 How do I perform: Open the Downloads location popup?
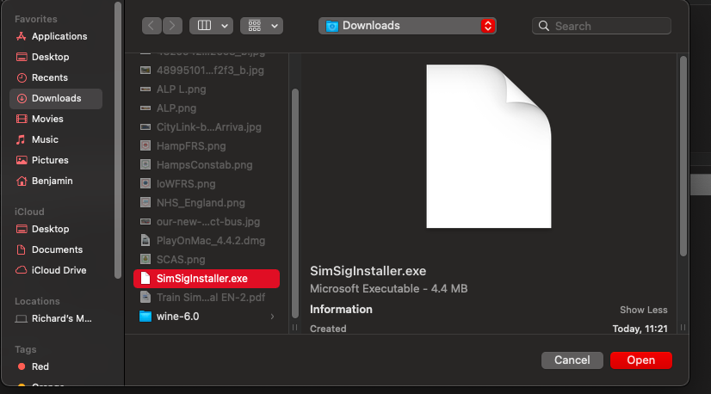tap(407, 26)
